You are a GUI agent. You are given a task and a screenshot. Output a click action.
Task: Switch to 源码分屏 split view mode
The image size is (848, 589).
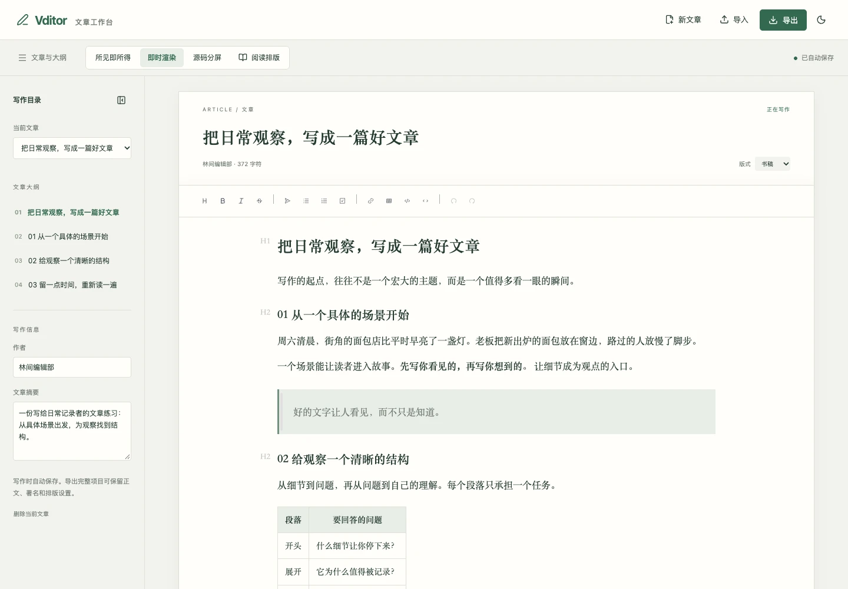coord(207,58)
